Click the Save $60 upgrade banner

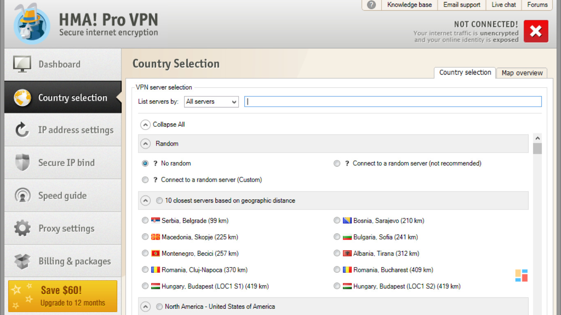point(63,296)
